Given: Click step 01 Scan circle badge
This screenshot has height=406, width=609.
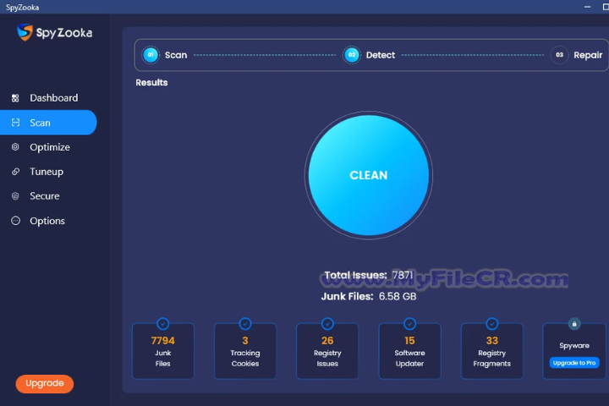Looking at the screenshot, I should coord(151,55).
